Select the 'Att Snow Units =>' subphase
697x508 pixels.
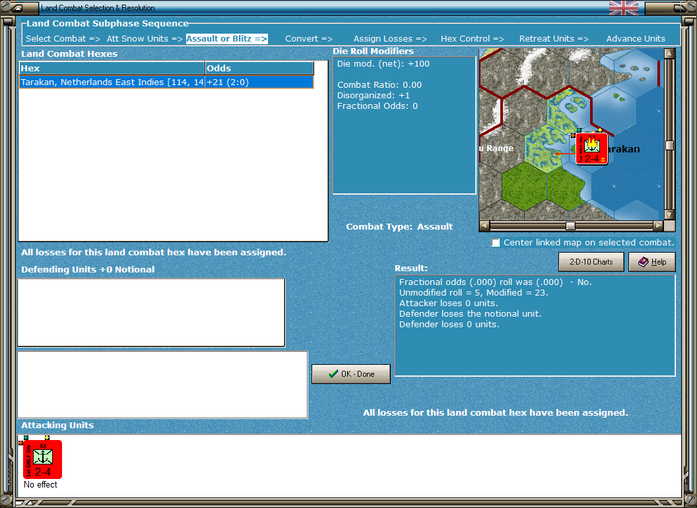click(x=145, y=39)
